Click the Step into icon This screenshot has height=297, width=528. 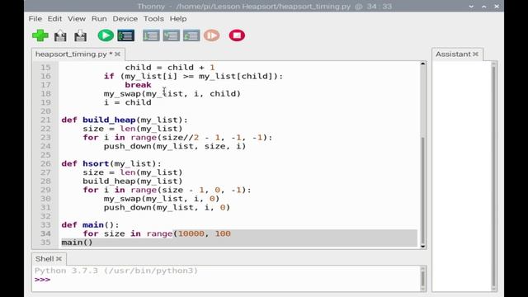pyautogui.click(x=172, y=35)
